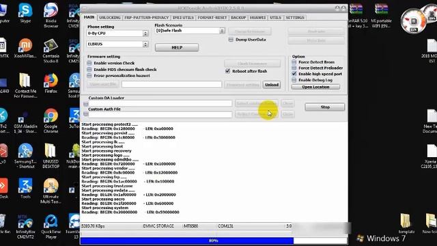Open the Tools desktop shortcut
437x246 pixels.
pos(25,189)
